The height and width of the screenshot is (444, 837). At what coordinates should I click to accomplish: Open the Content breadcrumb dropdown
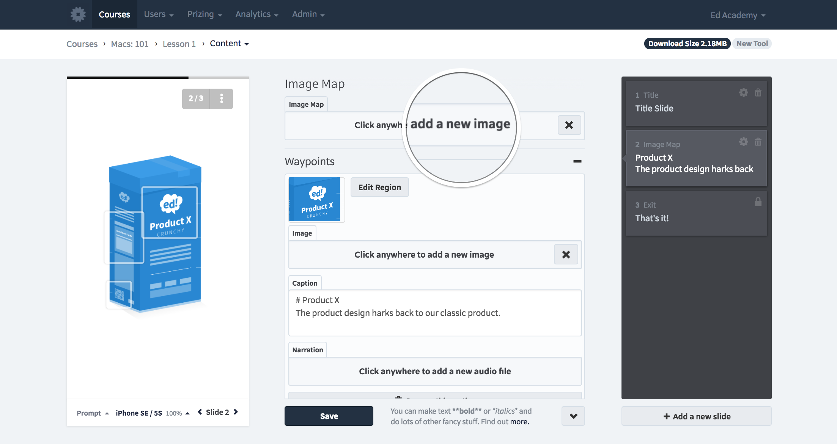tap(229, 44)
